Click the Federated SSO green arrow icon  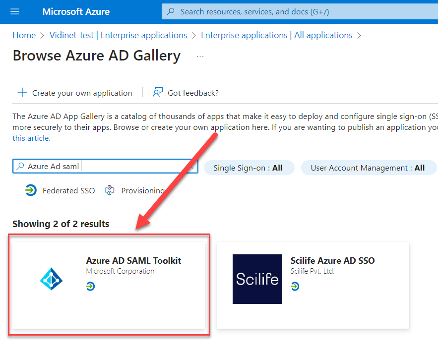click(x=31, y=190)
